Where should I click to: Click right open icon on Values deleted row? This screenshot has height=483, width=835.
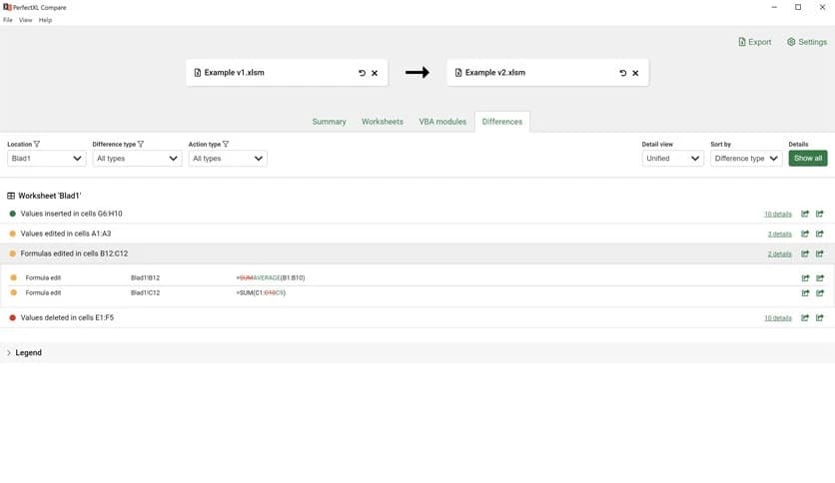820,318
